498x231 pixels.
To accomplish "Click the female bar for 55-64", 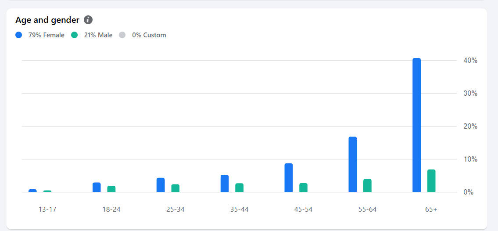I will pyautogui.click(x=352, y=165).
